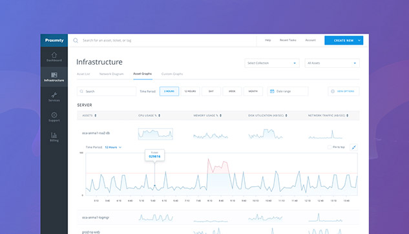
Task: Select network traffic sparkline for oca-anma1-rsa2-db
Action: pyautogui.click(x=325, y=134)
